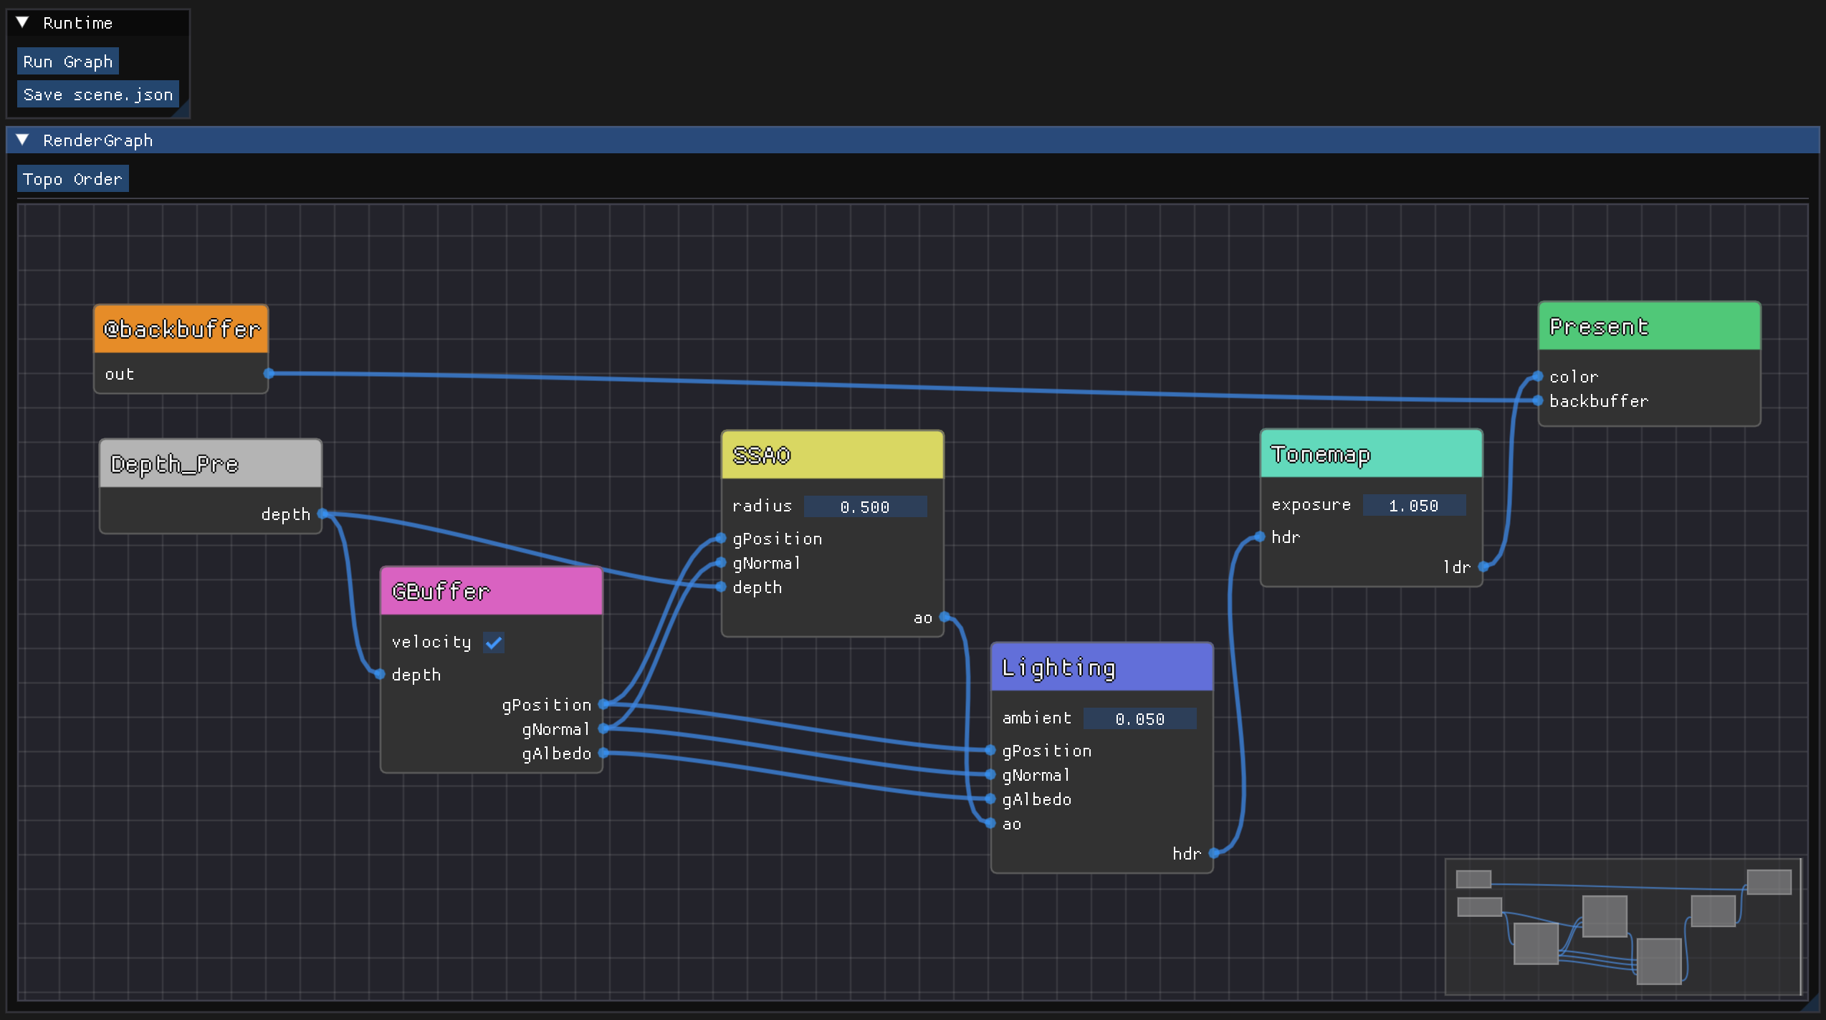1826x1020 pixels.
Task: Click the Lighting gNormal input pin
Action: [990, 774]
